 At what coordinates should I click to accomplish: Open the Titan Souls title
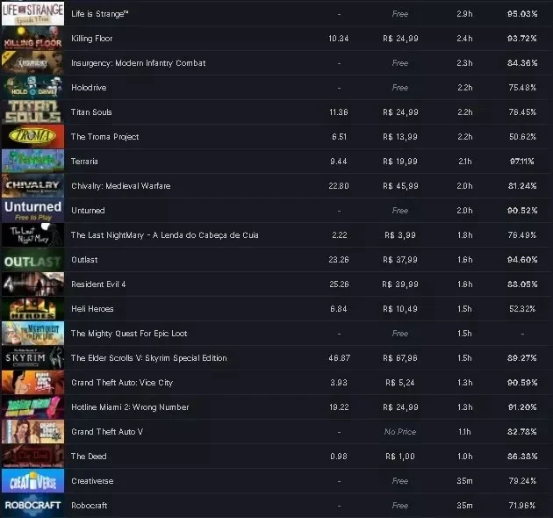tap(91, 112)
